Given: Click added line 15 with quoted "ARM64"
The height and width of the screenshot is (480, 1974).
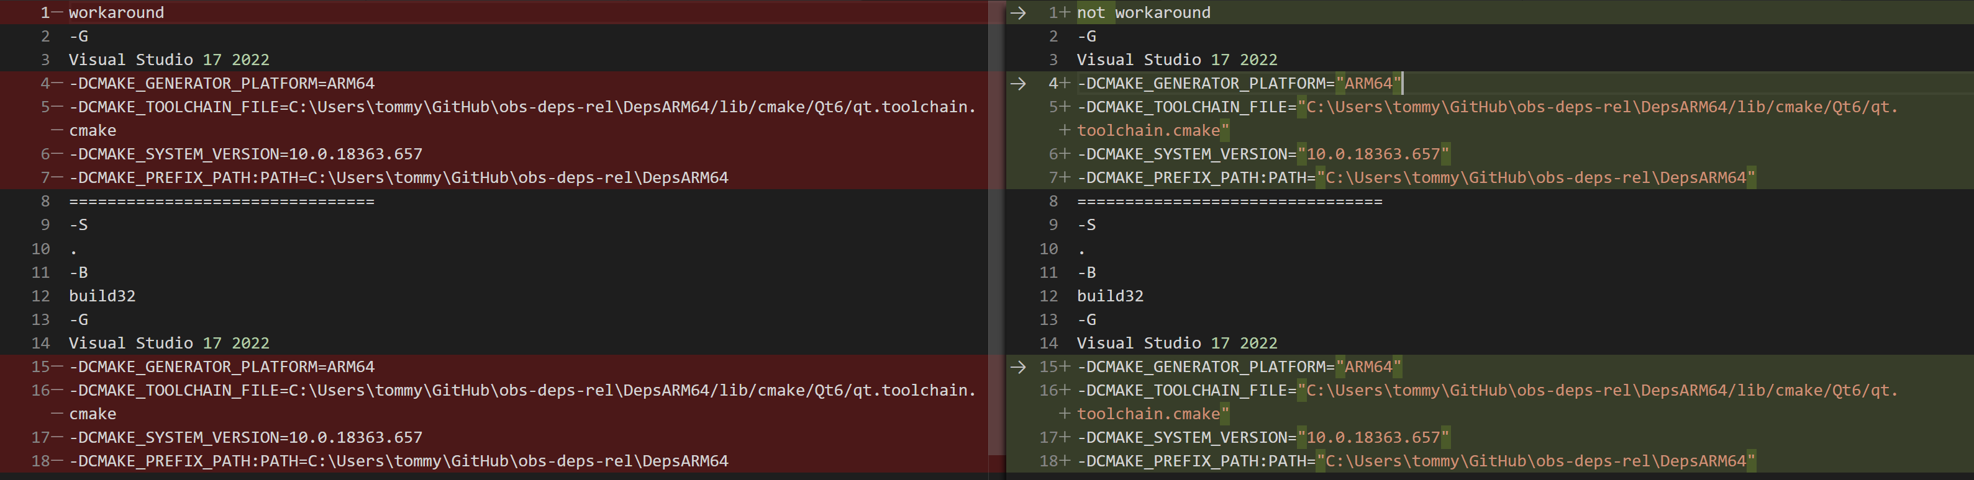Looking at the screenshot, I should point(1239,367).
